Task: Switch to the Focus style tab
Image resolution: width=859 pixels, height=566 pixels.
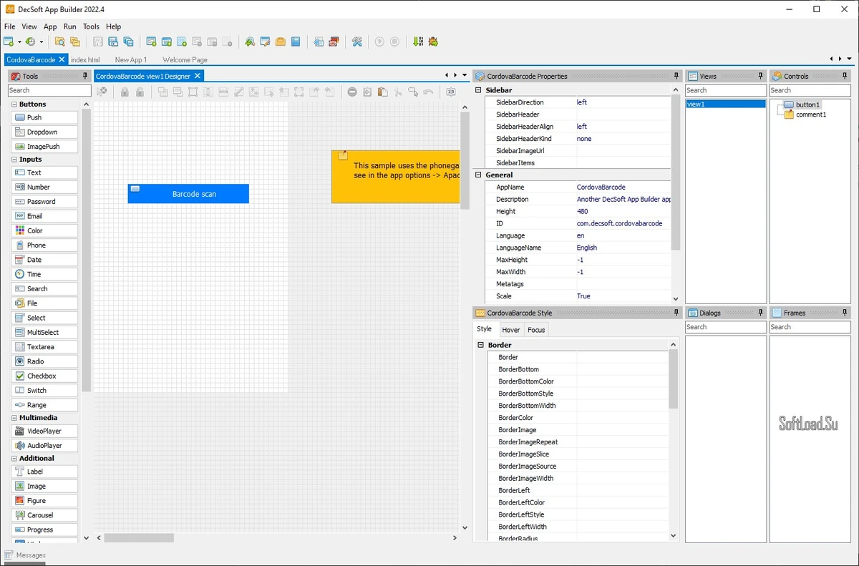Action: tap(536, 330)
